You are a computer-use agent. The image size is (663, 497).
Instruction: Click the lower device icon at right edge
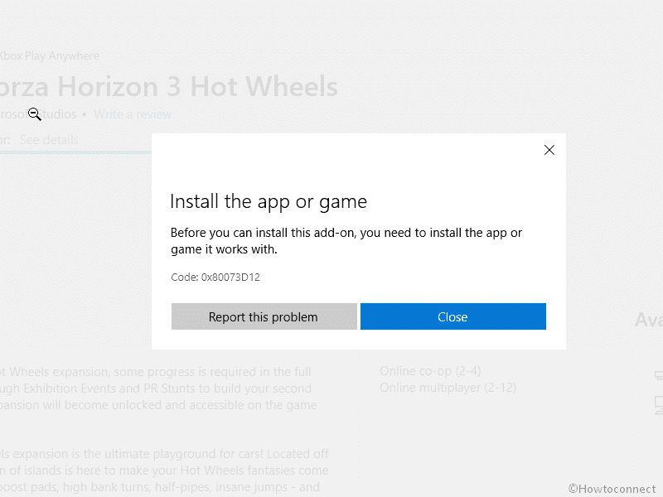click(658, 404)
